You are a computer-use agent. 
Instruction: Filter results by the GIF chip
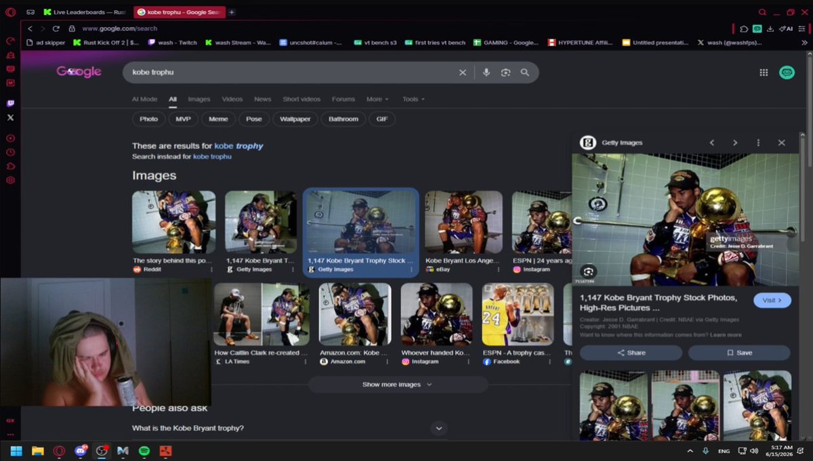point(382,119)
